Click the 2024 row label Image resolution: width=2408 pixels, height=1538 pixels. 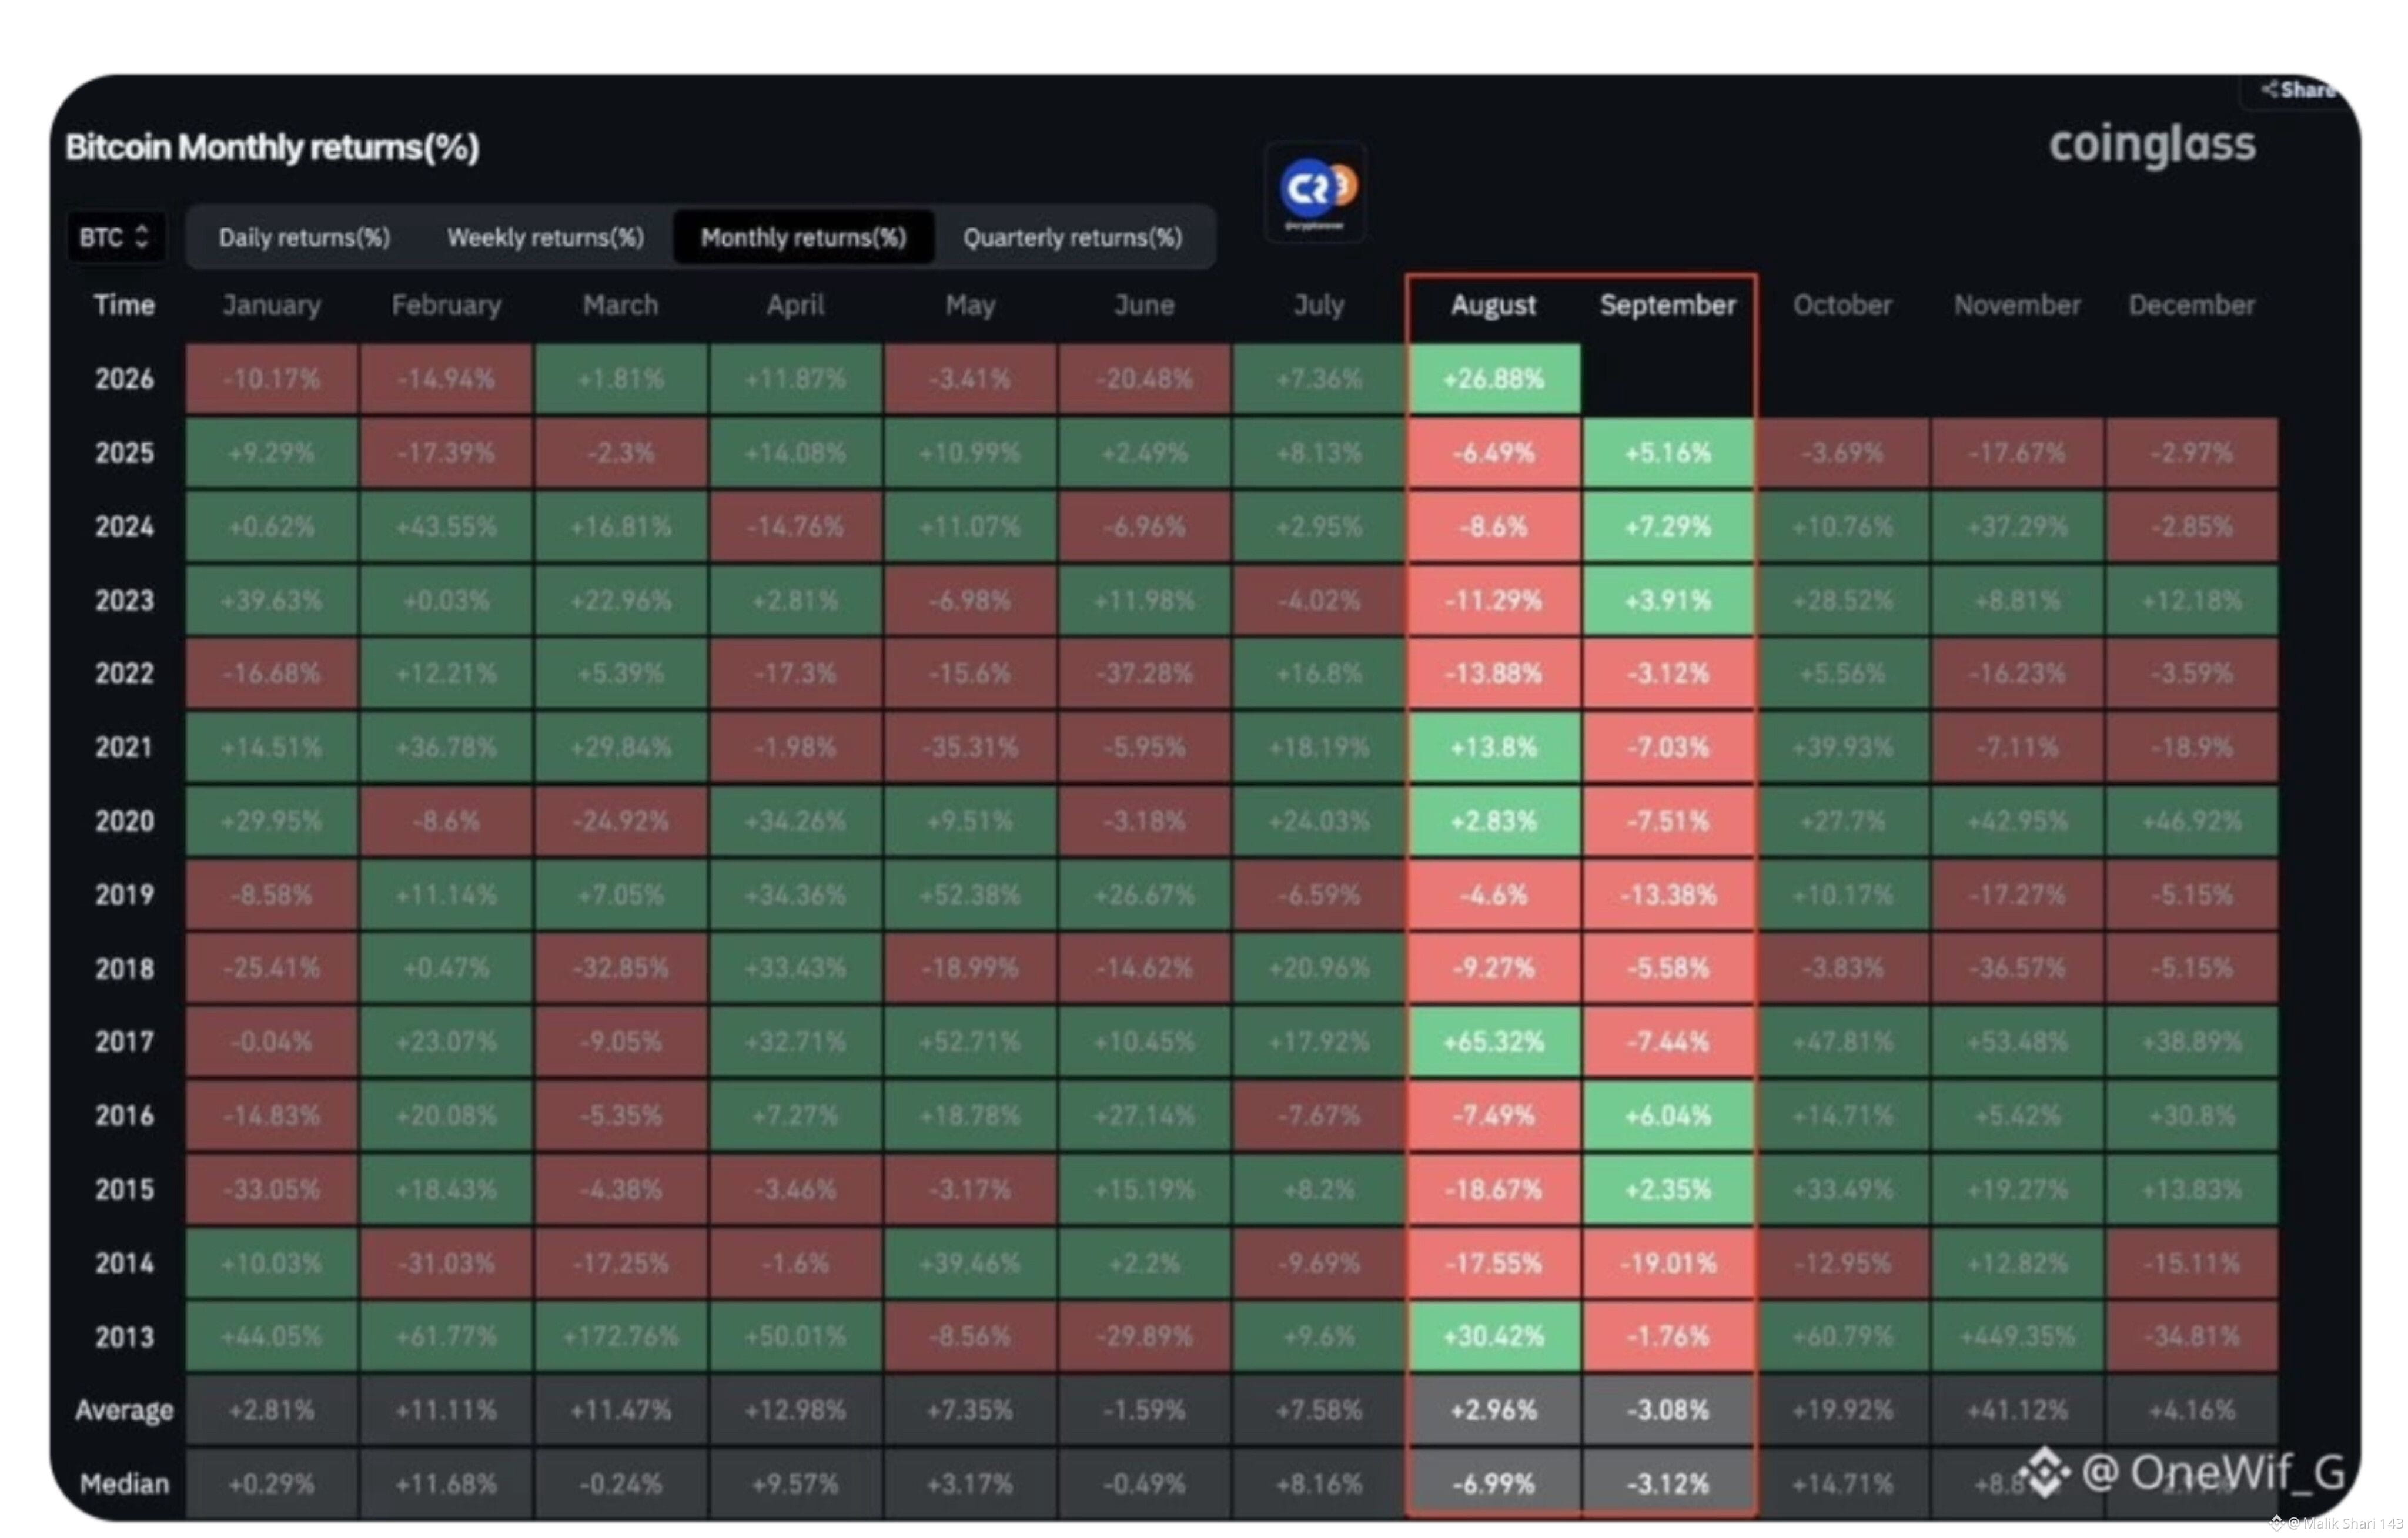(124, 527)
